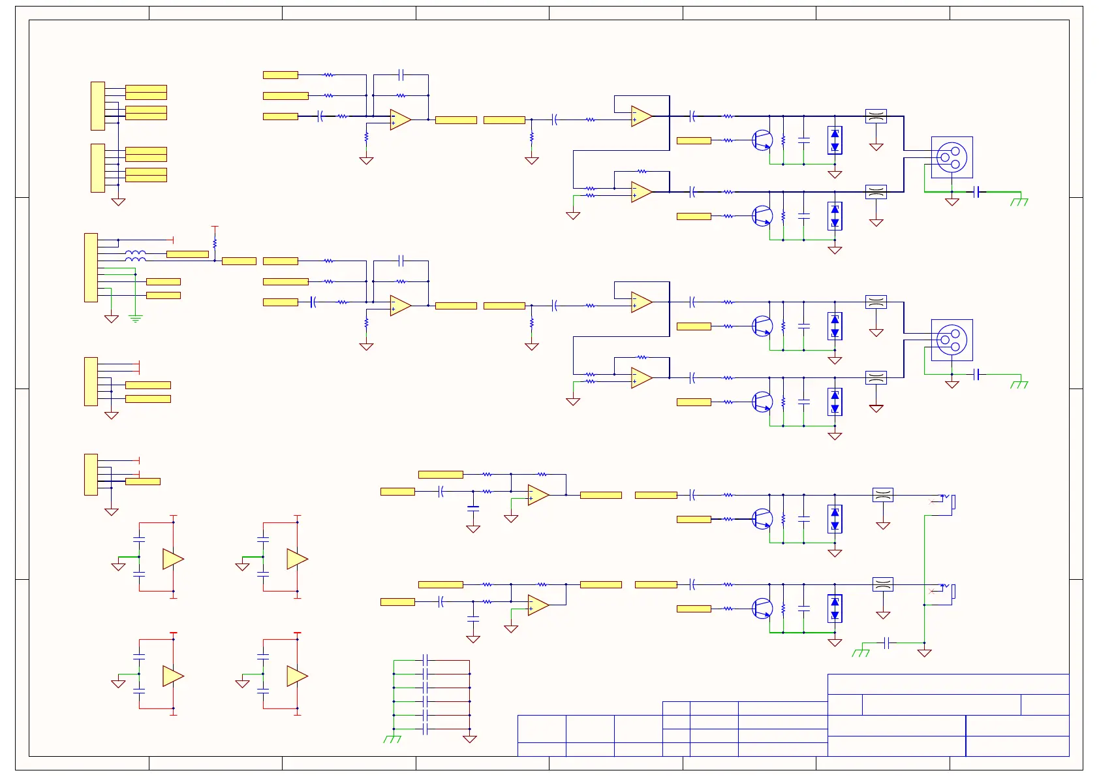
Task: Click the chassis ground symbol beside the lower XLR
Action: point(1019,384)
